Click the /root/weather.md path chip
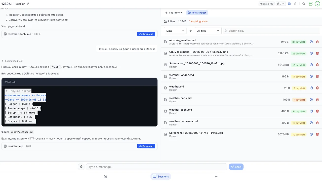This screenshot has height=181, width=322. coord(22,132)
